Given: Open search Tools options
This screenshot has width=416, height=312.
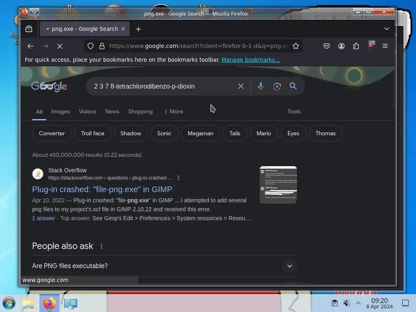Looking at the screenshot, I should (x=294, y=111).
